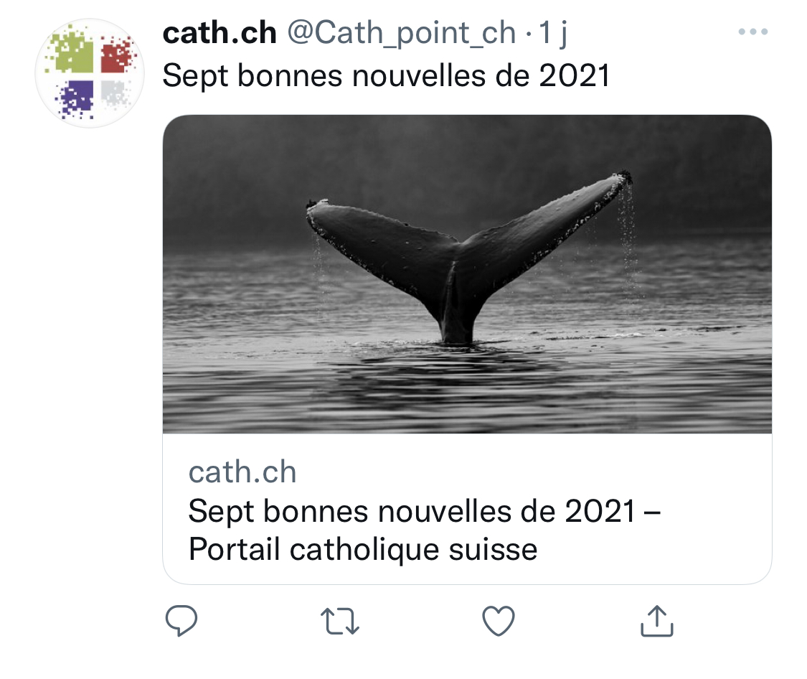
Task: Open the share upload icon
Action: coord(656,621)
